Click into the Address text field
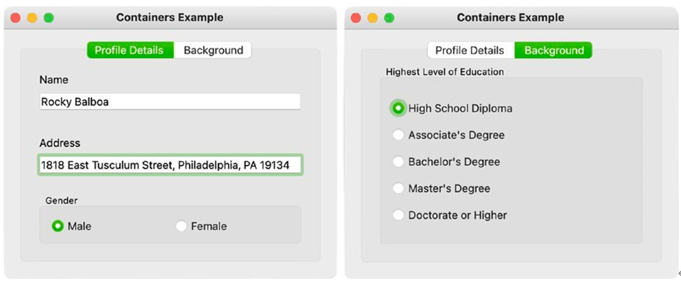The image size is (681, 281). [x=170, y=165]
